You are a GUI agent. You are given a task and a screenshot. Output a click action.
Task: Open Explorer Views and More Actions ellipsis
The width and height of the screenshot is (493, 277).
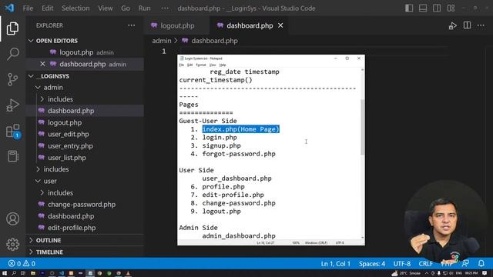pos(132,25)
